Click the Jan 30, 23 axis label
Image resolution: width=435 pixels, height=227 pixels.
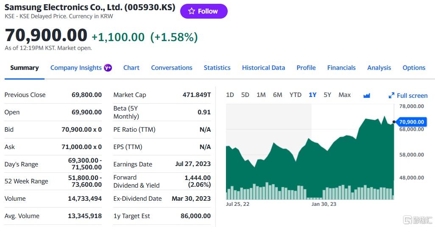point(324,204)
